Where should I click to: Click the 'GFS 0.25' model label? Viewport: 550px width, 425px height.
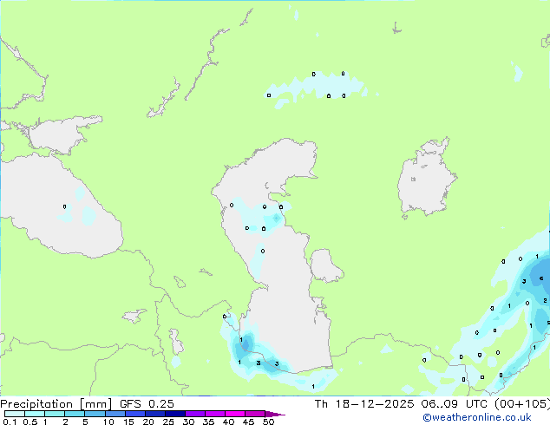pyautogui.click(x=147, y=404)
